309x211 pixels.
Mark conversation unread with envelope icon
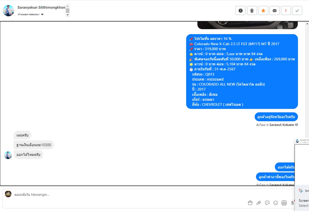click(x=275, y=11)
